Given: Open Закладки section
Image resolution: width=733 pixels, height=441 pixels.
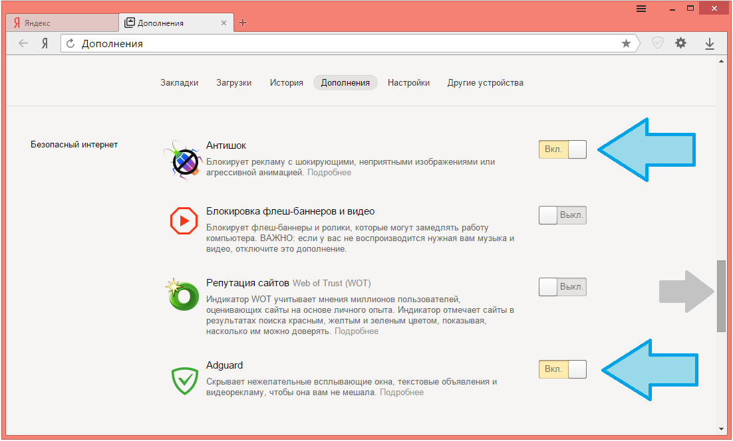Looking at the screenshot, I should coord(179,82).
